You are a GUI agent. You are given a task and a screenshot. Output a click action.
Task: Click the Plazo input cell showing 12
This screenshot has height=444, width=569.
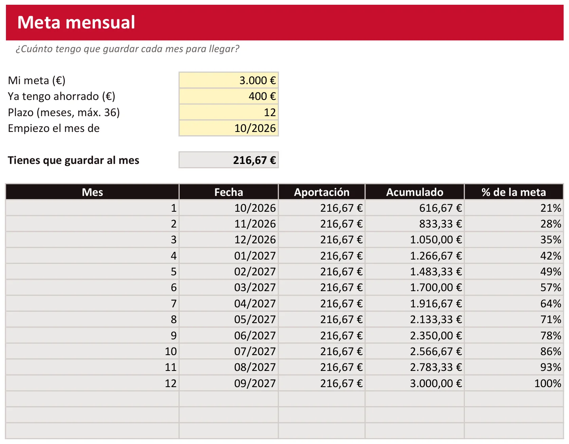tap(229, 112)
